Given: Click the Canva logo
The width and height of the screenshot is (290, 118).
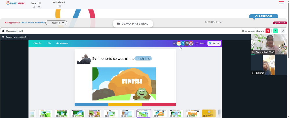Looking at the screenshot, I should click(x=37, y=43).
